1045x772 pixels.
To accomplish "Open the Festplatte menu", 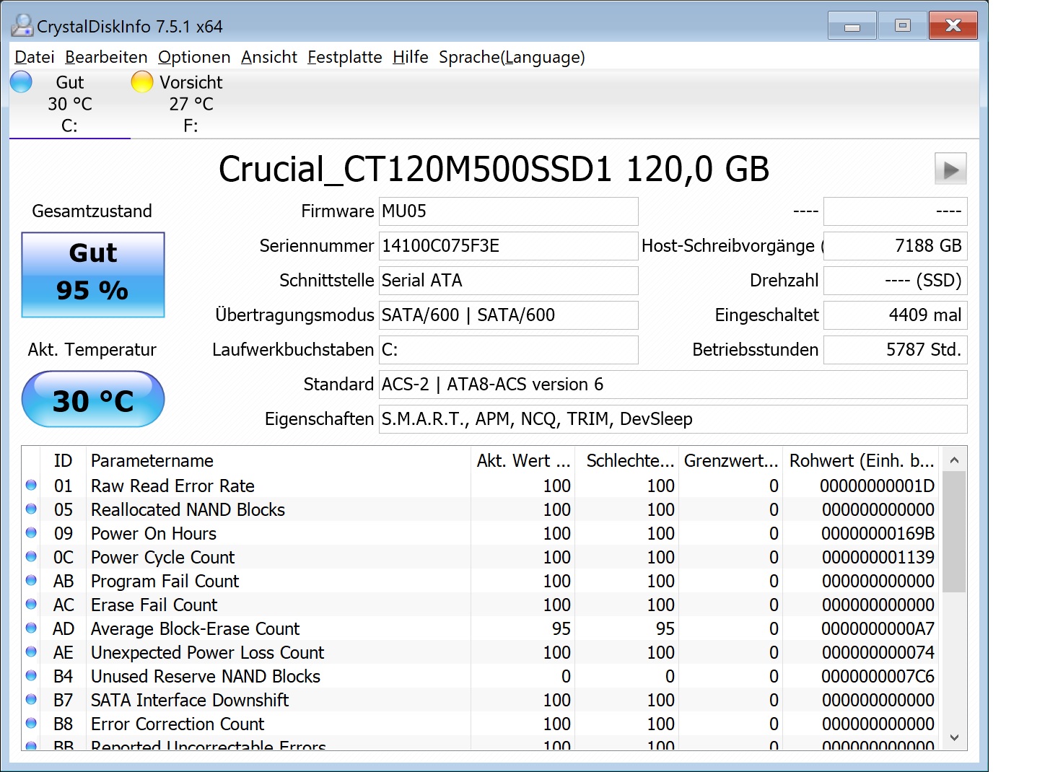I will pos(345,57).
